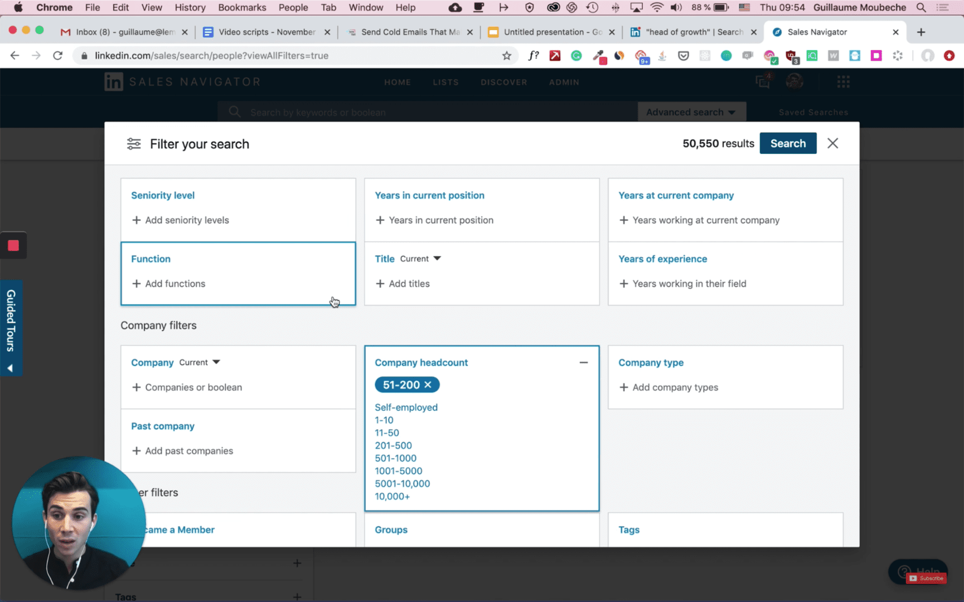
Task: Open the Apple menu
Action: pyautogui.click(x=18, y=7)
